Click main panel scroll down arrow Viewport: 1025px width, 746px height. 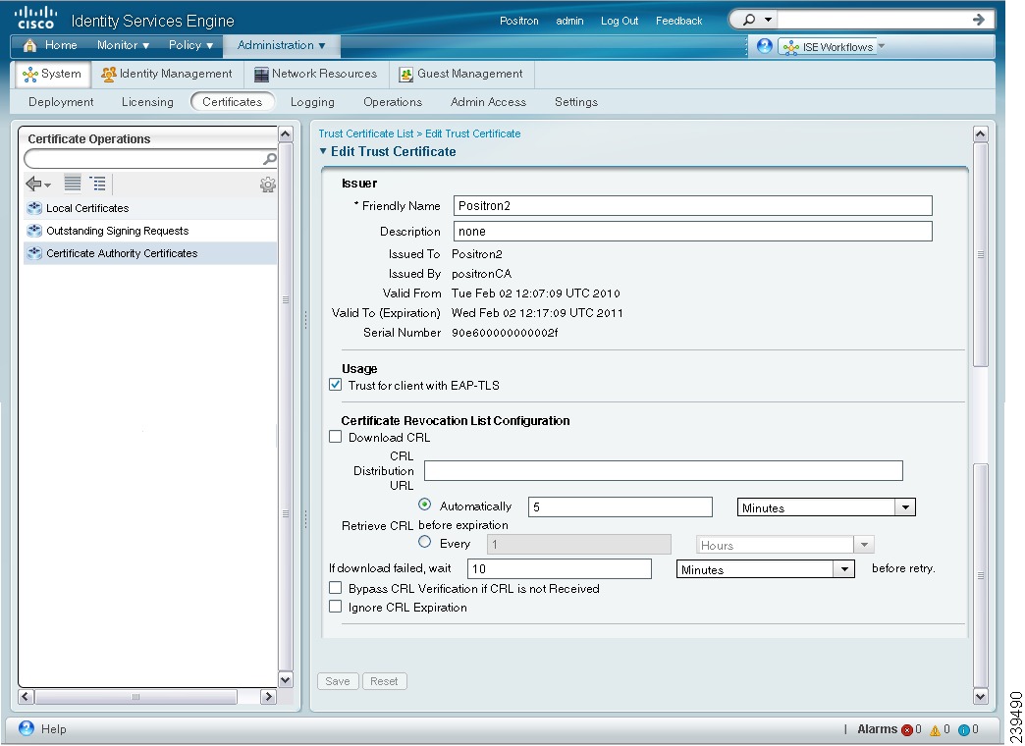coord(980,696)
